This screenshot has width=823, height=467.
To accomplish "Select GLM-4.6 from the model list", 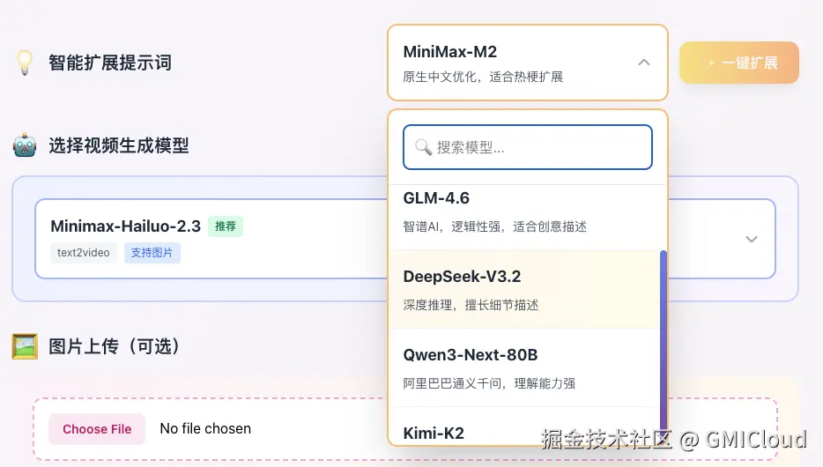I will pyautogui.click(x=523, y=217).
